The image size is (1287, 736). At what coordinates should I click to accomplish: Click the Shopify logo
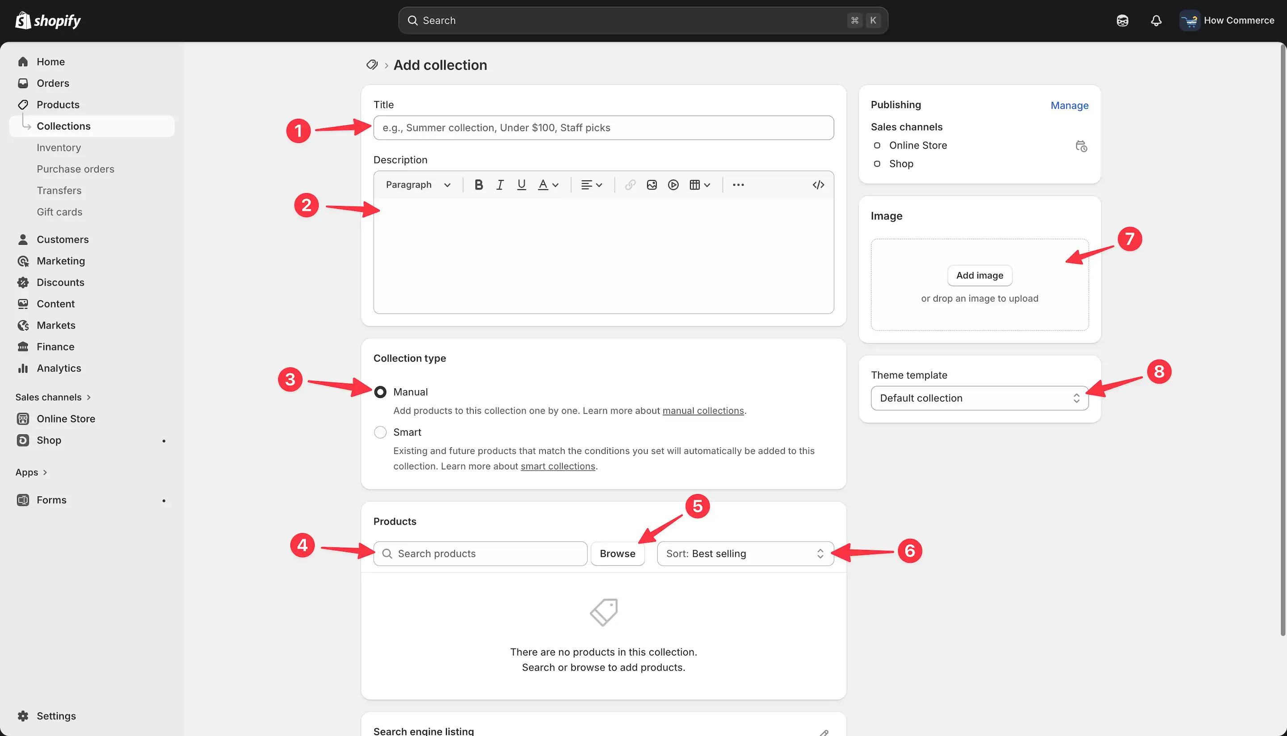(48, 20)
